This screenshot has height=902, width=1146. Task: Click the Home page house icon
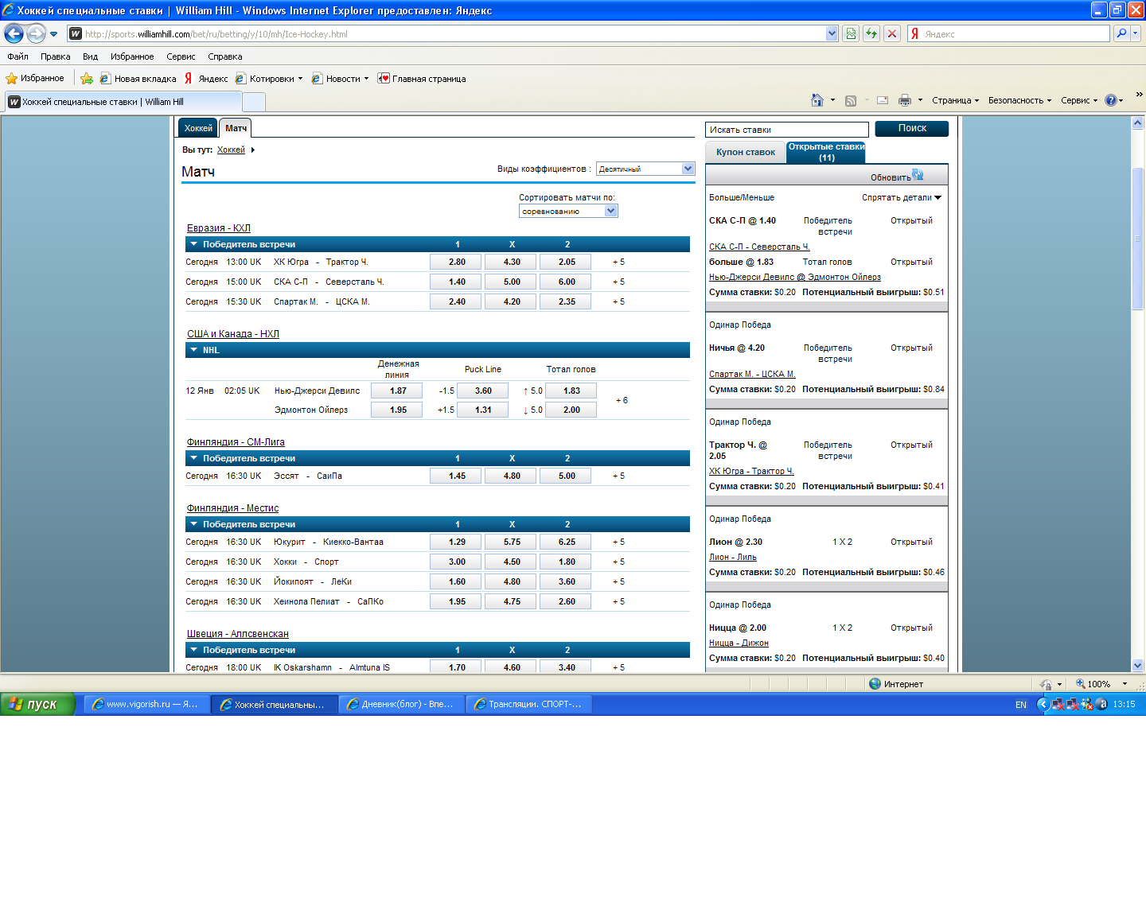click(817, 100)
